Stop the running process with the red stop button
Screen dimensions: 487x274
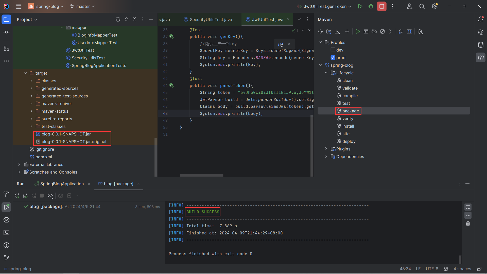coord(382,6)
